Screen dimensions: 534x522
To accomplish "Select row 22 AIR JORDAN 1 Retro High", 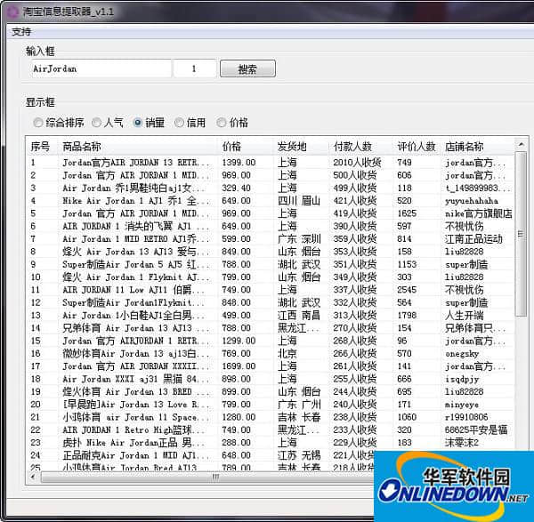I will [271, 430].
